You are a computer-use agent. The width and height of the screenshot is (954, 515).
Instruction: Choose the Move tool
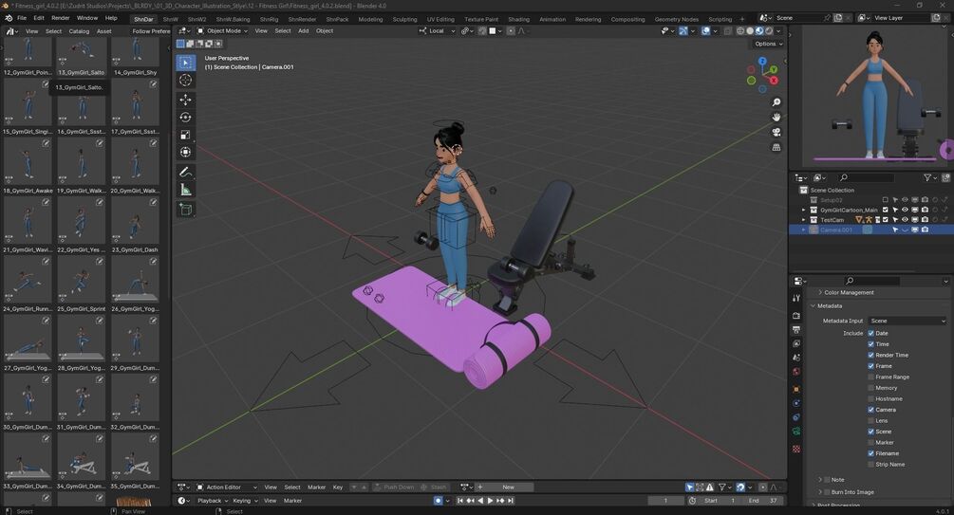[185, 99]
